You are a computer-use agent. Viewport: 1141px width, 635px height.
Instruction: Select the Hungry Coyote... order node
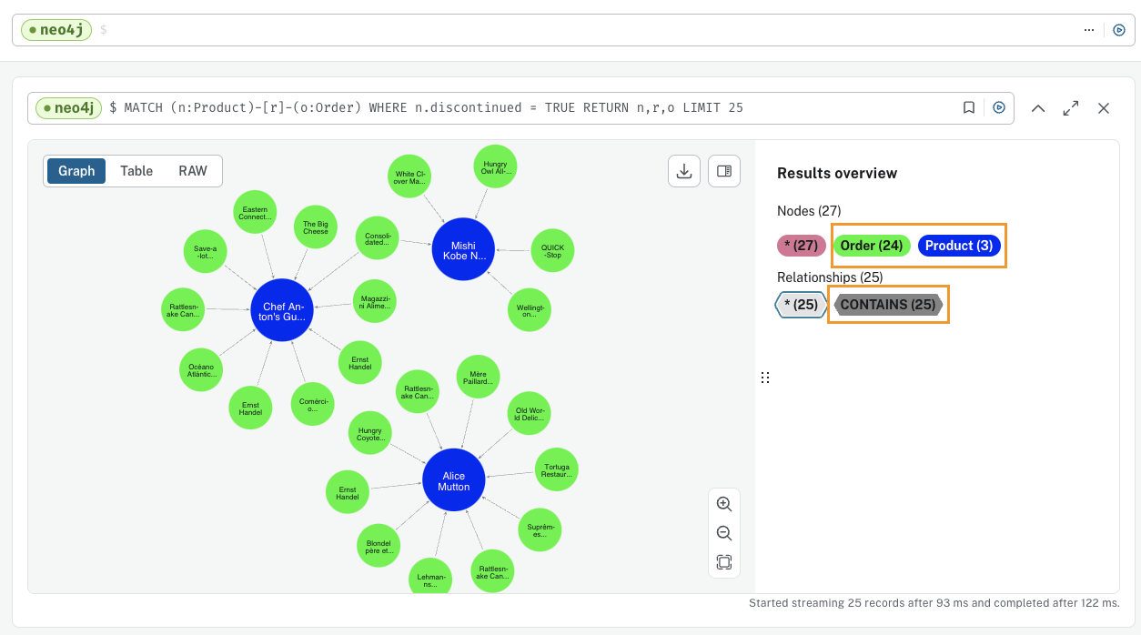tap(370, 433)
